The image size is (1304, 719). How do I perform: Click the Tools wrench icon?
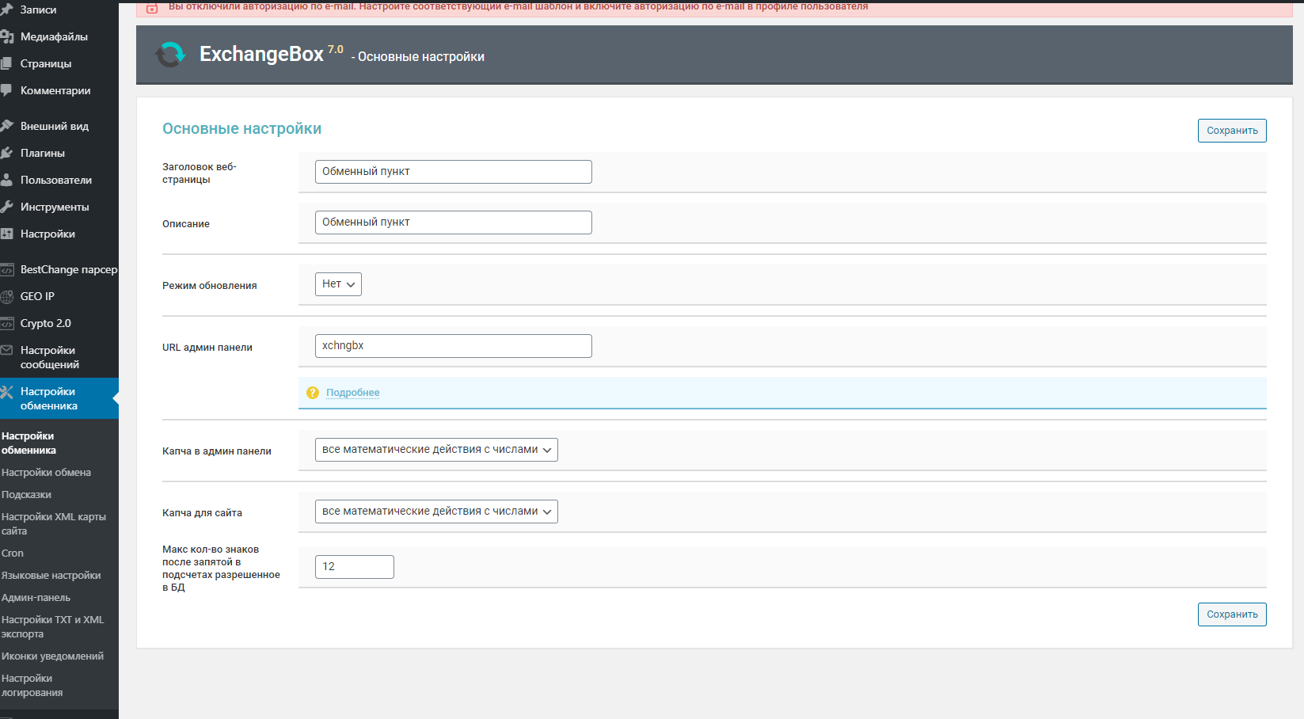[x=7, y=207]
